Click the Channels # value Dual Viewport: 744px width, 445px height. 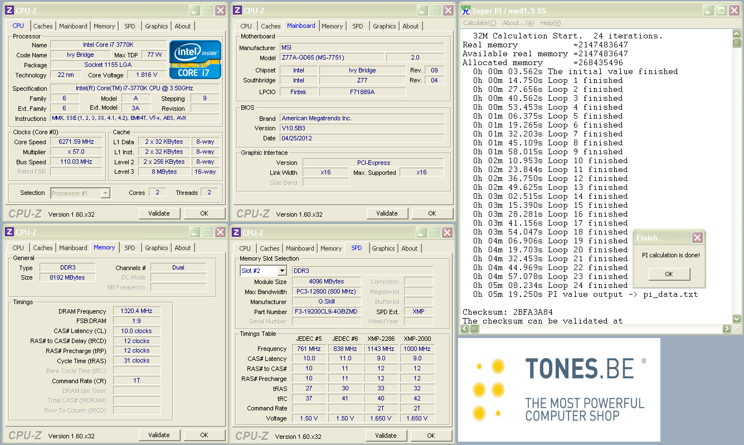click(178, 267)
